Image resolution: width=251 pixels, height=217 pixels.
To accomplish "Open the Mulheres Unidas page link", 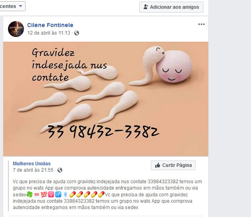I will (x=32, y=164).
